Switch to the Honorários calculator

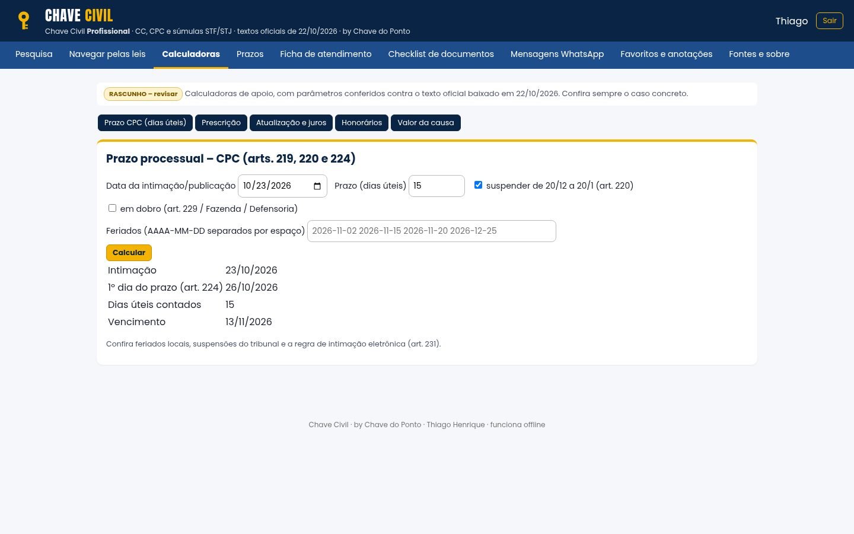pos(362,123)
